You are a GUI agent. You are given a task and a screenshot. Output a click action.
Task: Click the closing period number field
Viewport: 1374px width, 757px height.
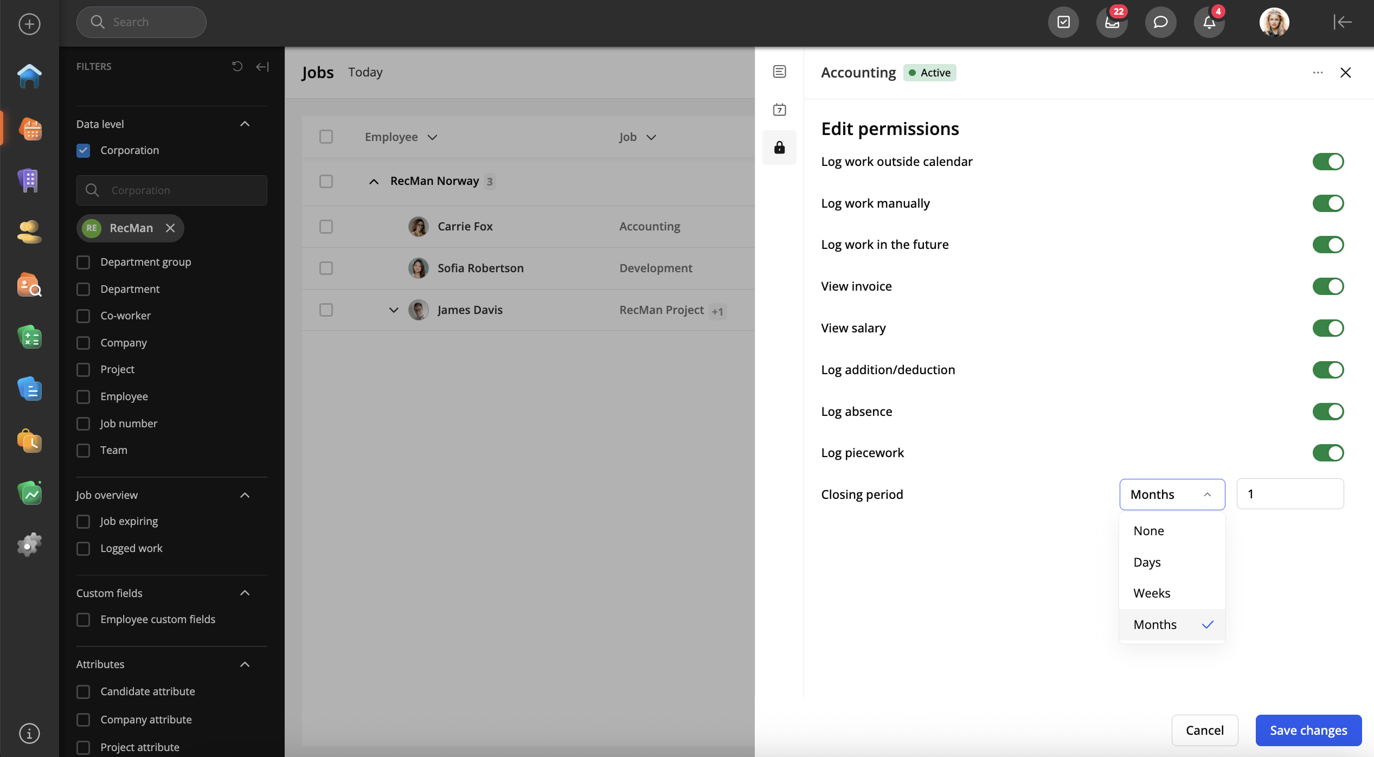1289,494
